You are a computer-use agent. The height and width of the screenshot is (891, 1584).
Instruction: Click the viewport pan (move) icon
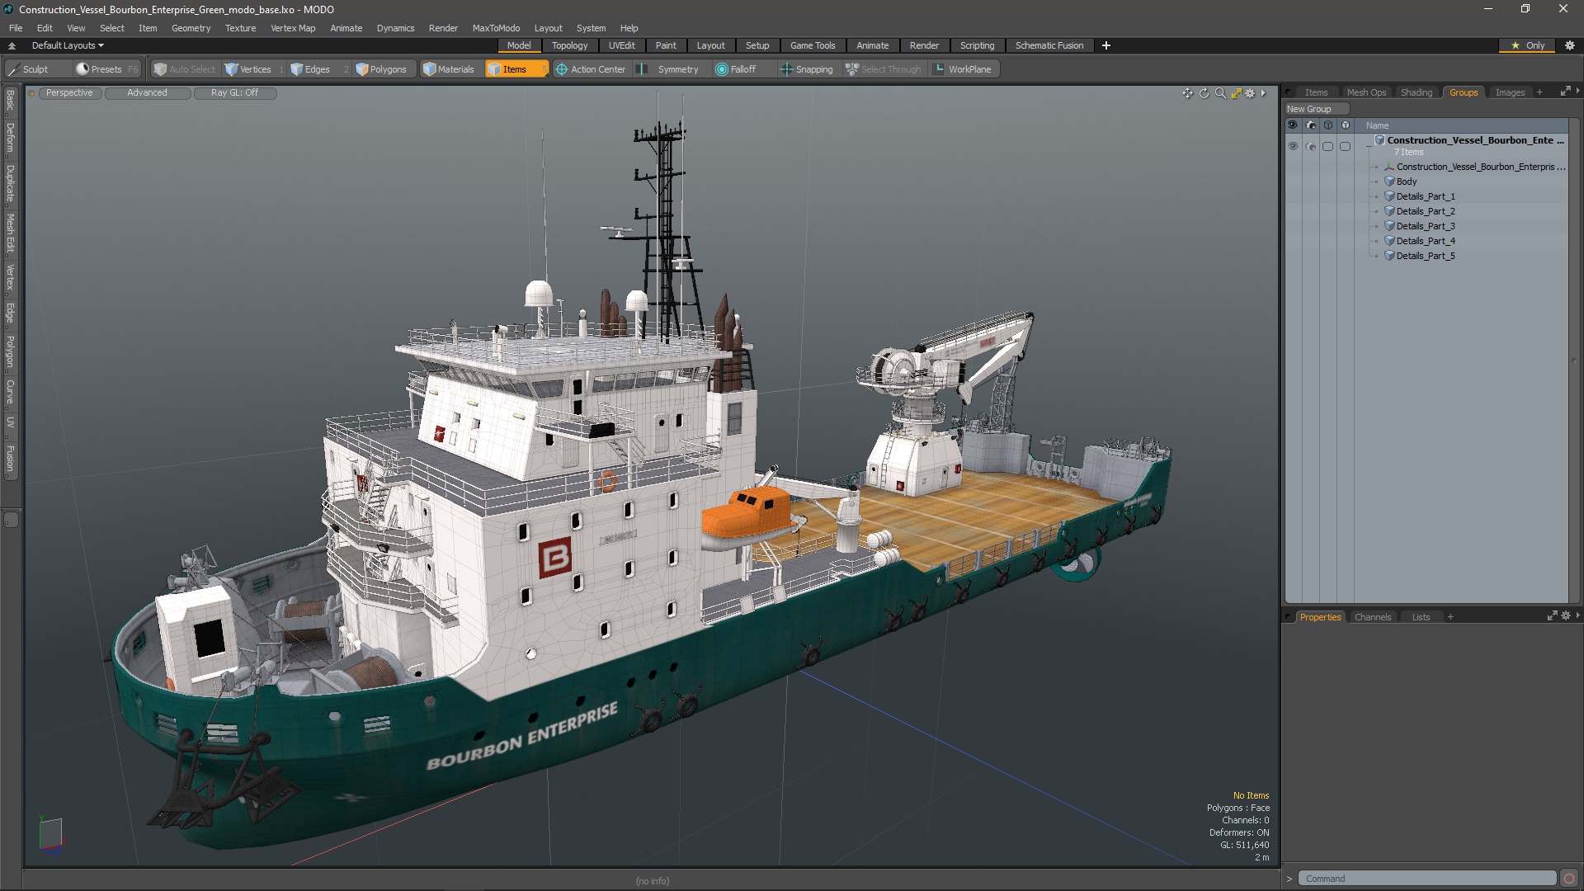[x=1187, y=93]
